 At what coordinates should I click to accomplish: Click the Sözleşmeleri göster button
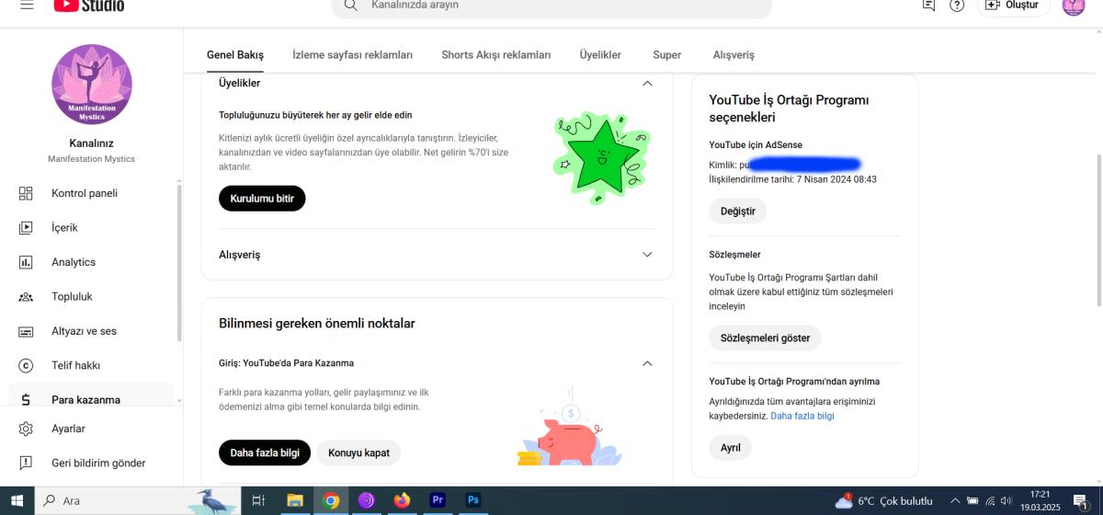click(765, 338)
